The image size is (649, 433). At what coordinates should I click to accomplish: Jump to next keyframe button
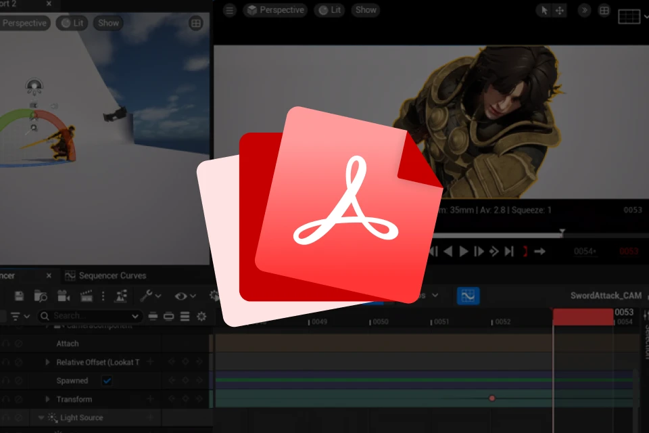(x=494, y=252)
